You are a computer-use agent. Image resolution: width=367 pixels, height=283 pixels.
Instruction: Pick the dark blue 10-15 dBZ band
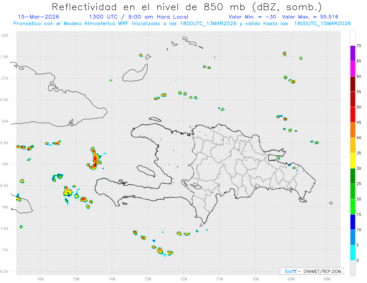353,222
